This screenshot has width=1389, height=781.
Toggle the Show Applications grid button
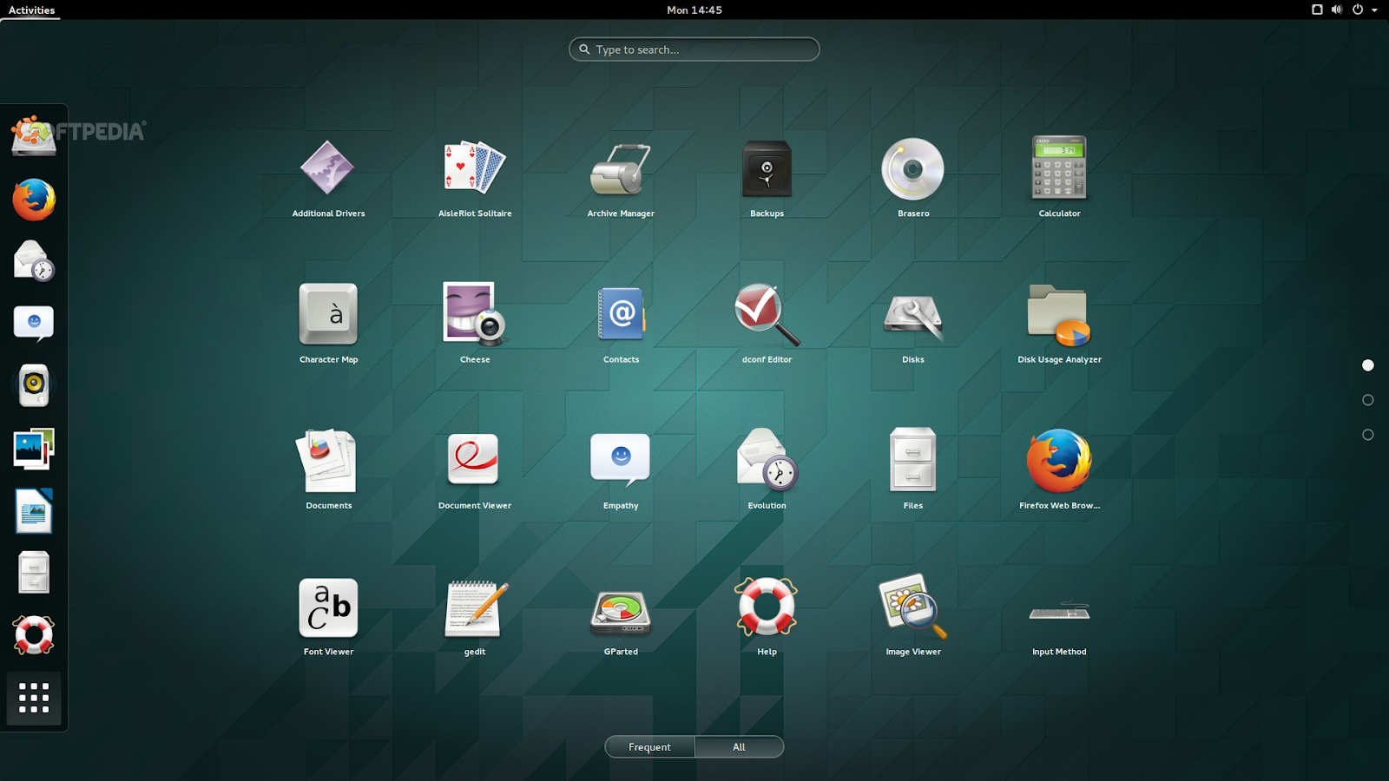34,698
